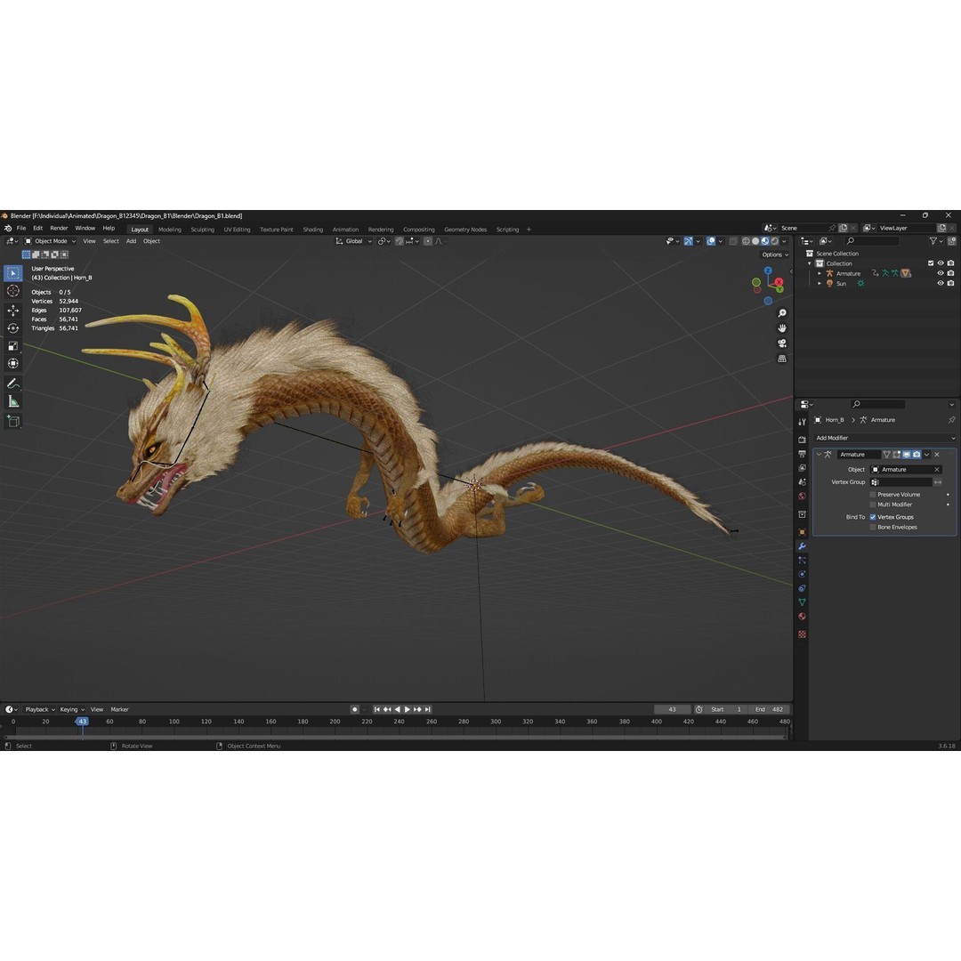Open the viewport Options dropdown
The image size is (961, 961).
click(775, 254)
